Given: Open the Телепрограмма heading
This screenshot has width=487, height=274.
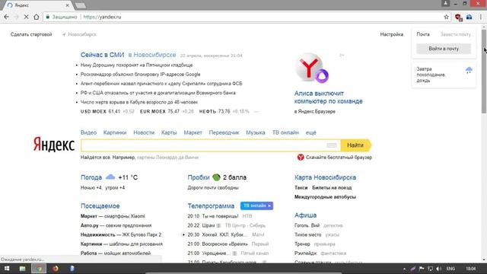Looking at the screenshot, I should (x=211, y=206).
